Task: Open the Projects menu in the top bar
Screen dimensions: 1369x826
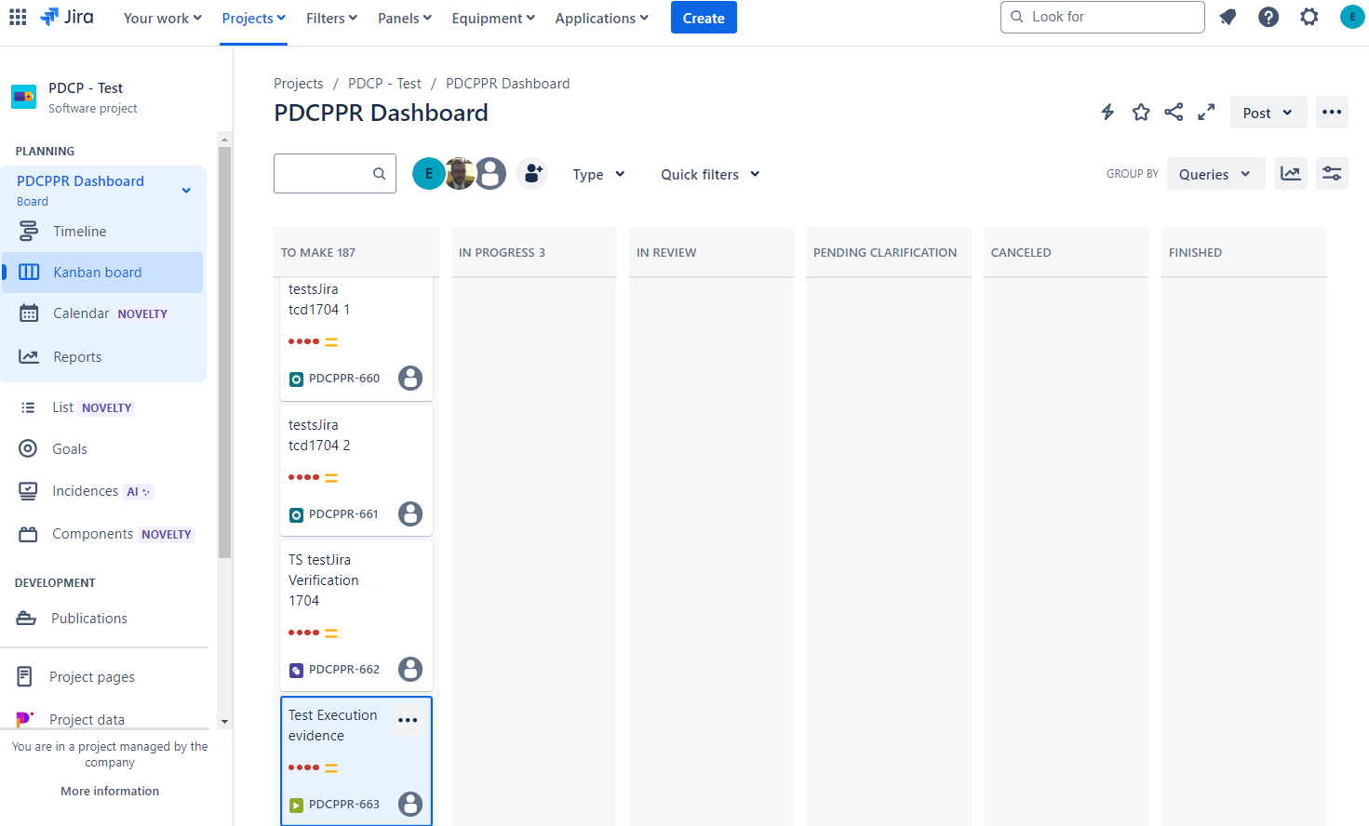Action: click(x=252, y=18)
